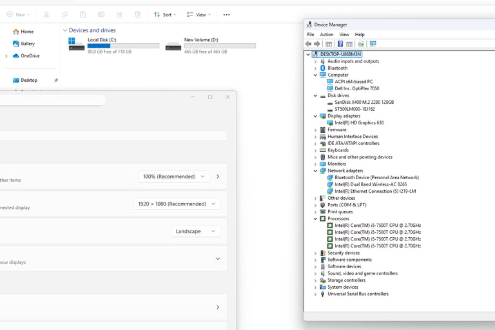Open the View dropdown in File Explorer
Viewport: 495px width, 330px height.
point(199,15)
